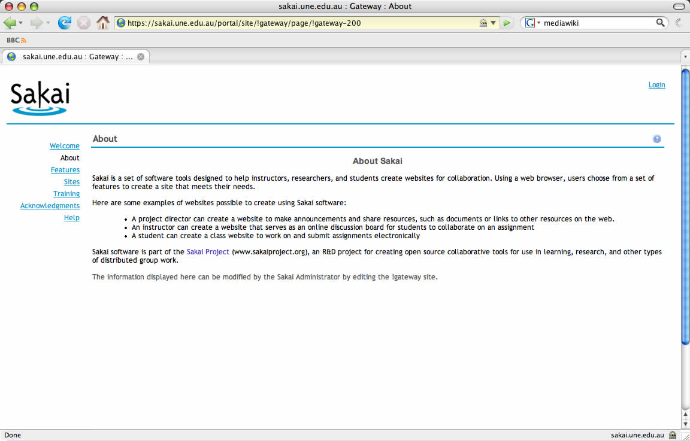Click into the search box containing mediawiki
The image size is (690, 441).
point(598,23)
